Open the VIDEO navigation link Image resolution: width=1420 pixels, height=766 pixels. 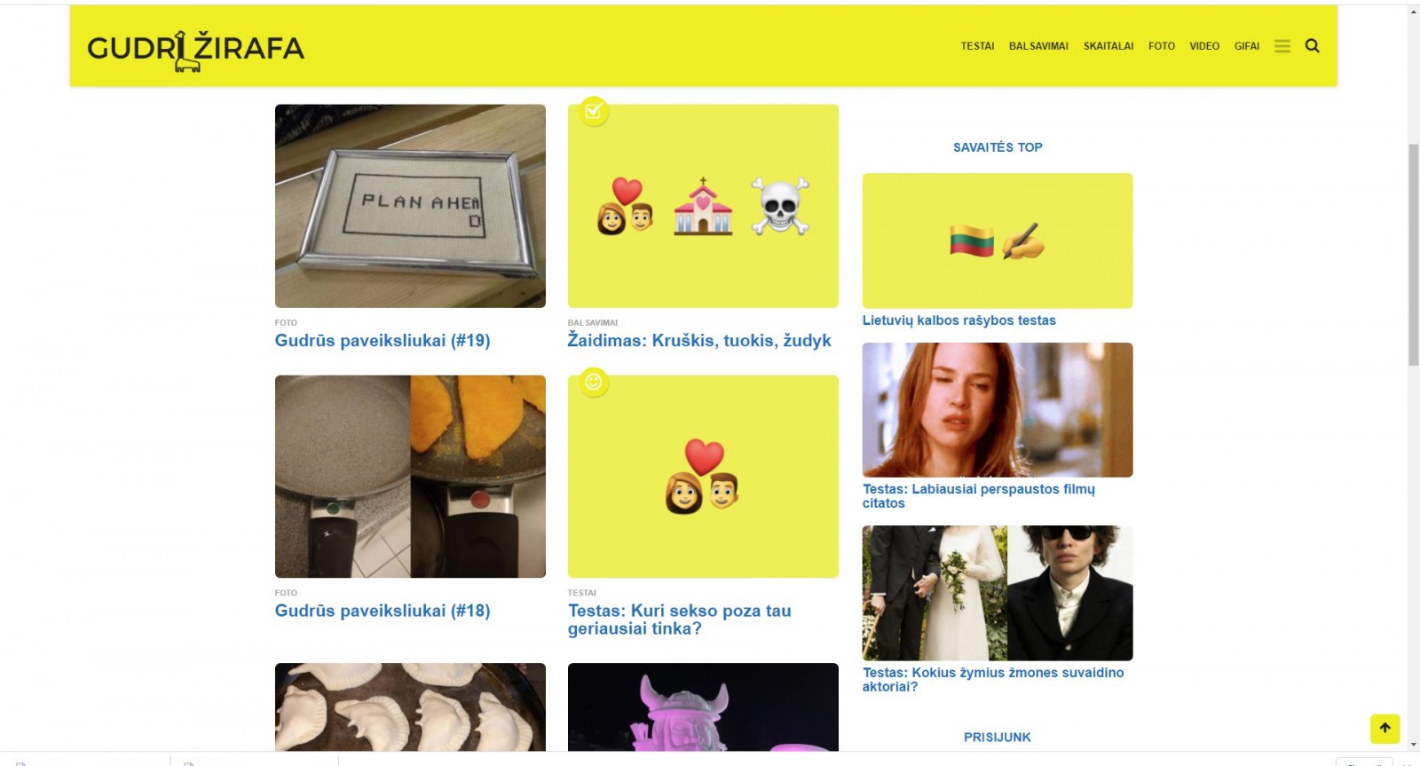[1204, 46]
